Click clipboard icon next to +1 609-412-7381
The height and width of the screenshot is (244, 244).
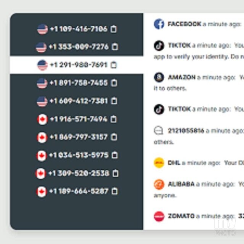114,101
